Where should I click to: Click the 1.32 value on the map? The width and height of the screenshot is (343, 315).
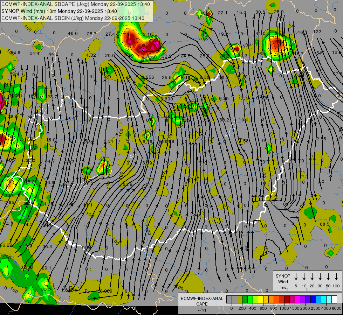pyautogui.click(x=91, y=55)
